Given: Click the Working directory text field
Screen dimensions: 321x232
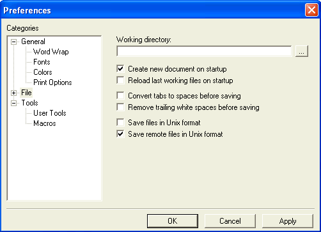Looking at the screenshot, I should pos(204,51).
